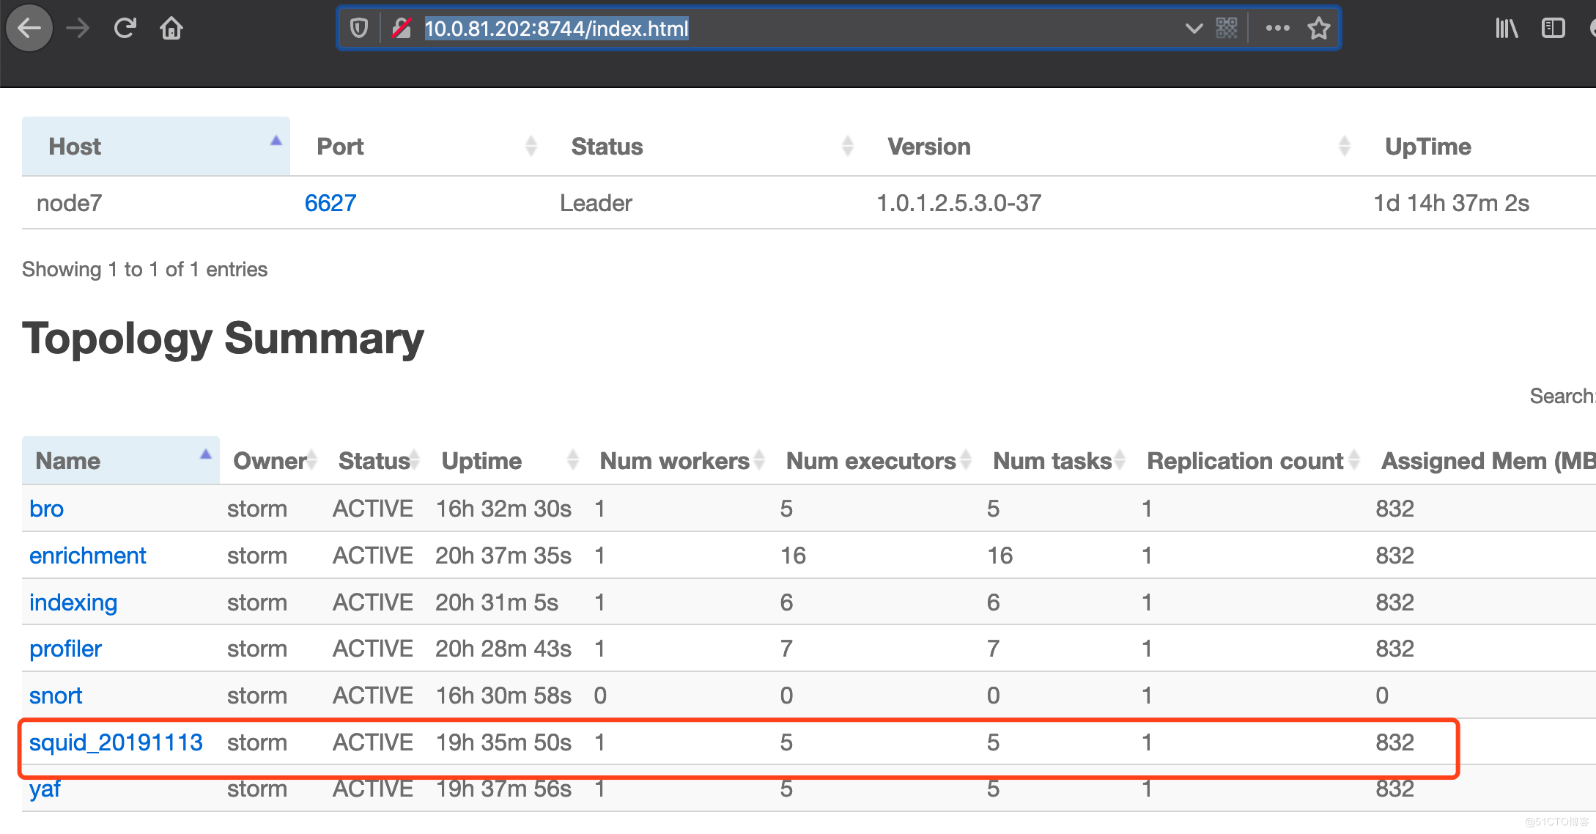The height and width of the screenshot is (834, 1596).
Task: Click the Search label above topology table
Action: point(1562,396)
